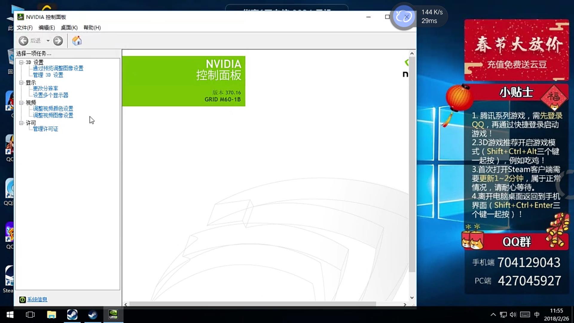Click the Forward arrow toolbar button
Viewport: 574px width, 323px height.
point(58,41)
